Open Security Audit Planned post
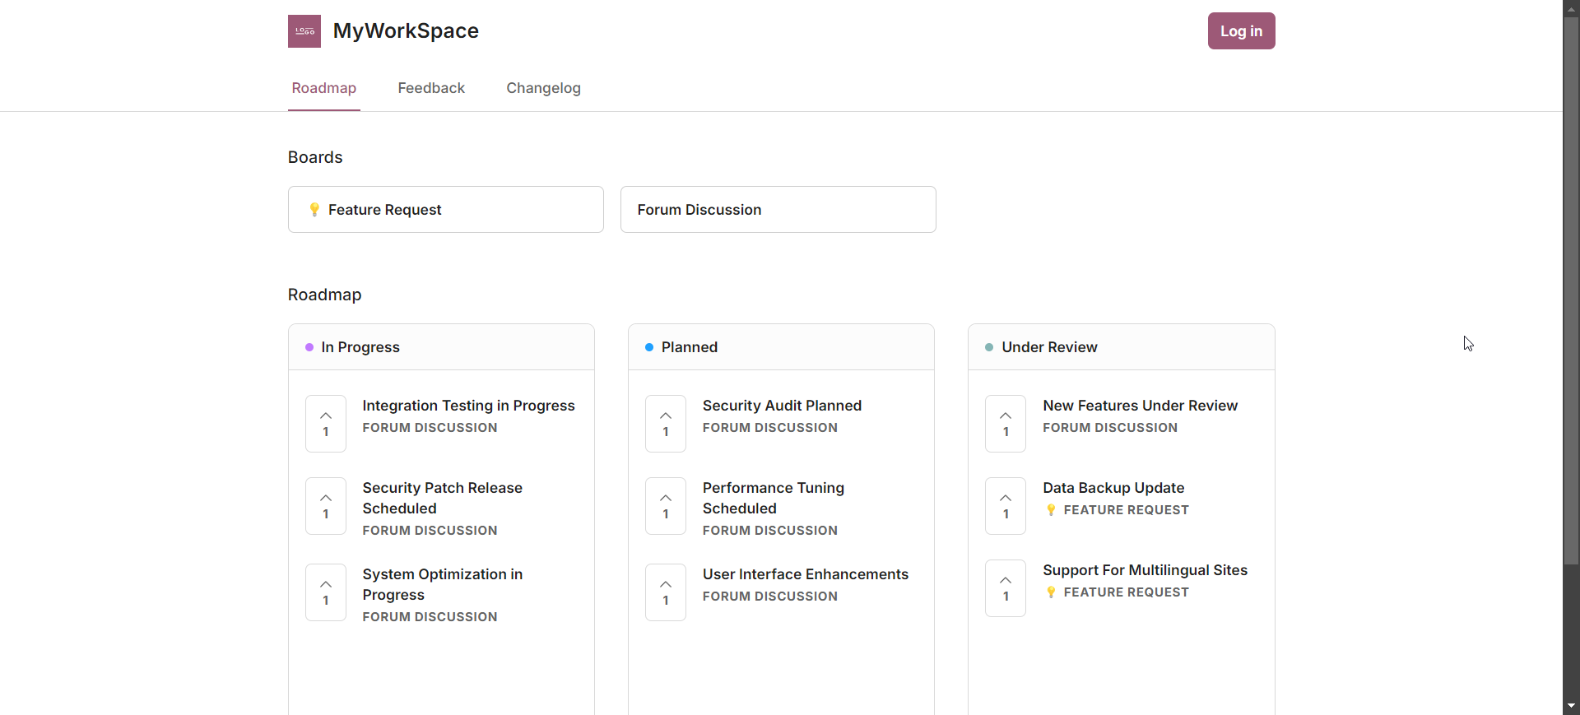The image size is (1580, 715). pos(782,406)
